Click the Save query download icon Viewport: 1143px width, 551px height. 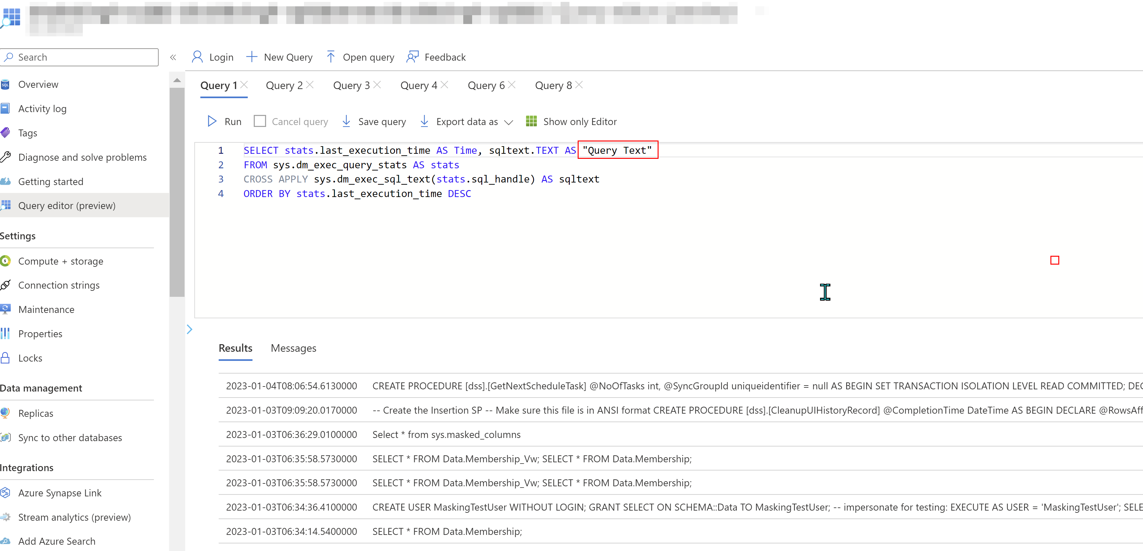(347, 121)
